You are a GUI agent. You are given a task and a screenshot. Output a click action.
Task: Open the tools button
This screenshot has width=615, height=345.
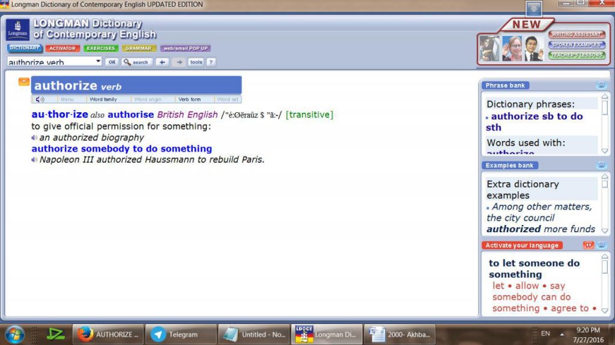point(196,62)
